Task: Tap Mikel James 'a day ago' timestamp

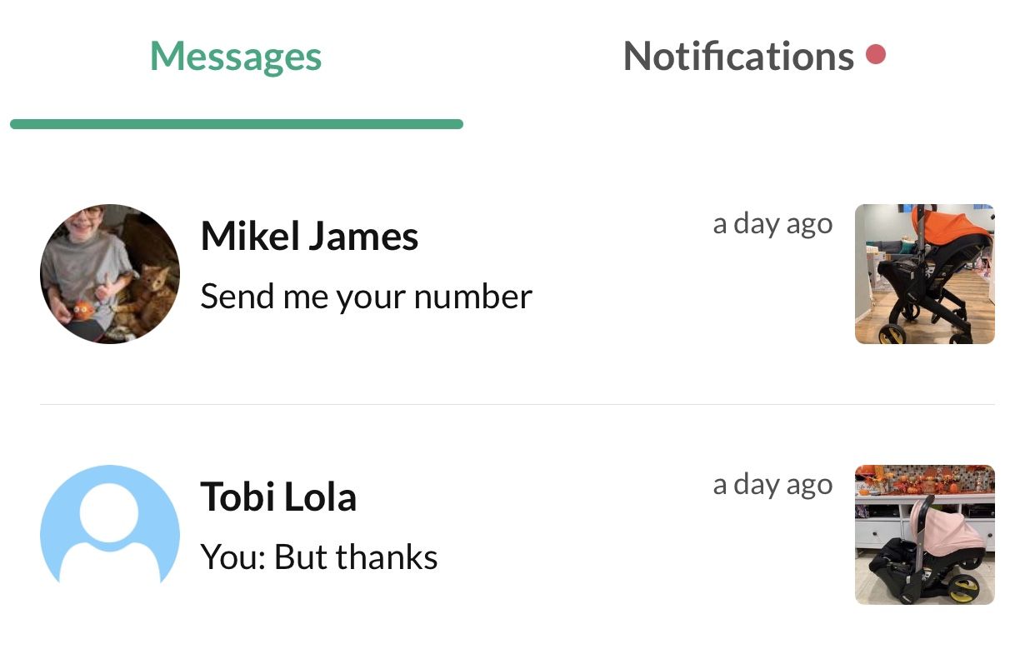Action: tap(772, 224)
